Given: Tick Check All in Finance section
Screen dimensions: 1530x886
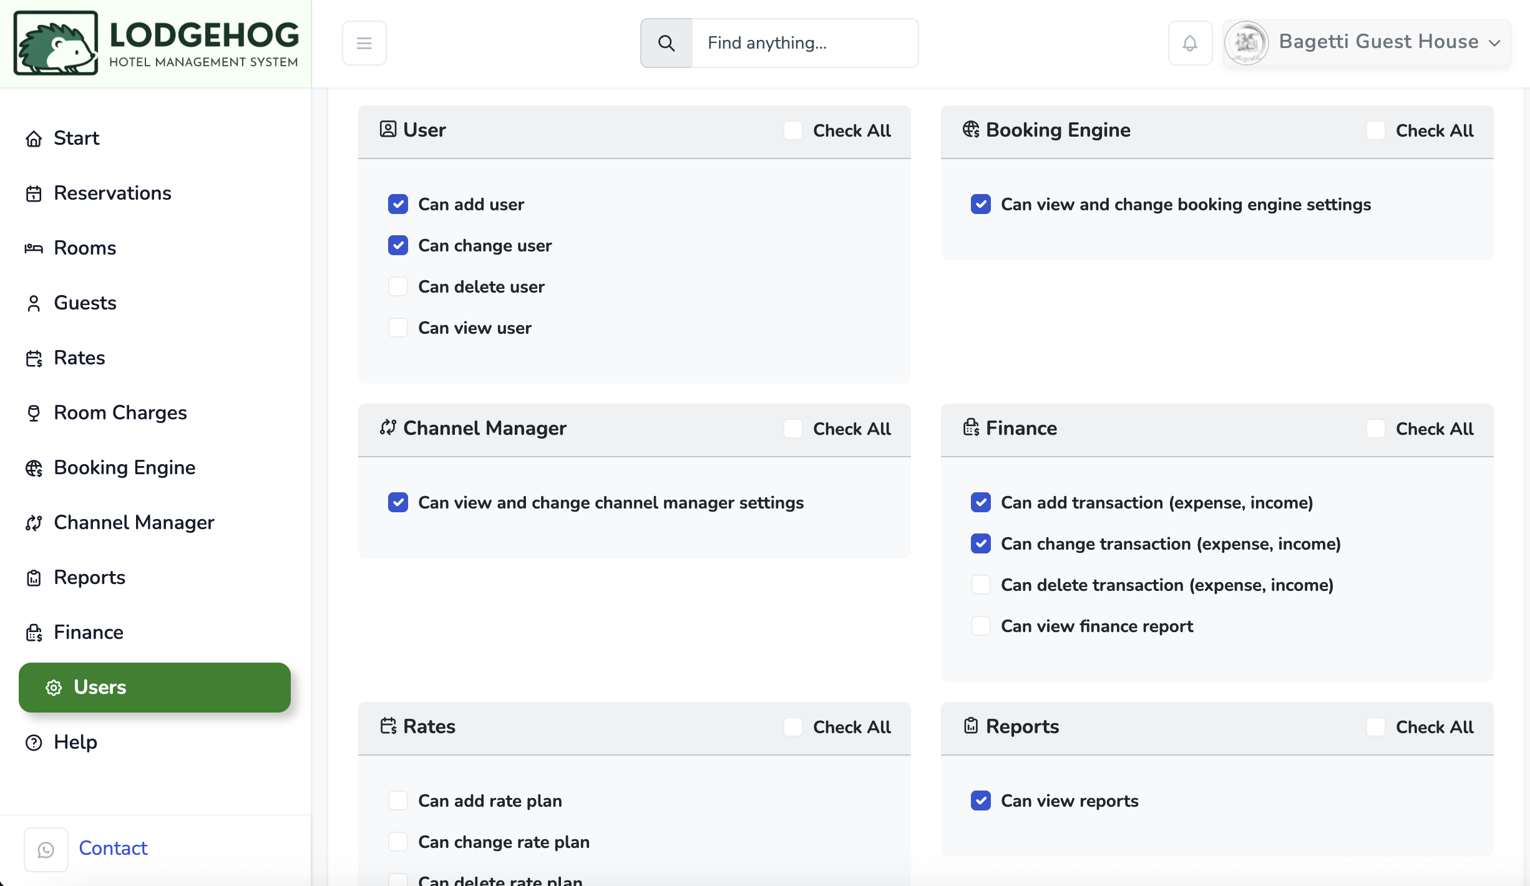Looking at the screenshot, I should point(1376,429).
